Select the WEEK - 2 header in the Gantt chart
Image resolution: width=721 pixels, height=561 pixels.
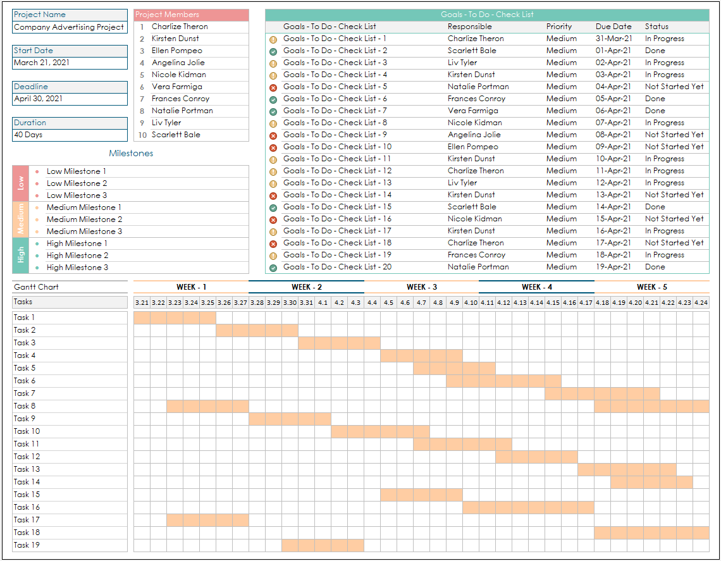(306, 287)
